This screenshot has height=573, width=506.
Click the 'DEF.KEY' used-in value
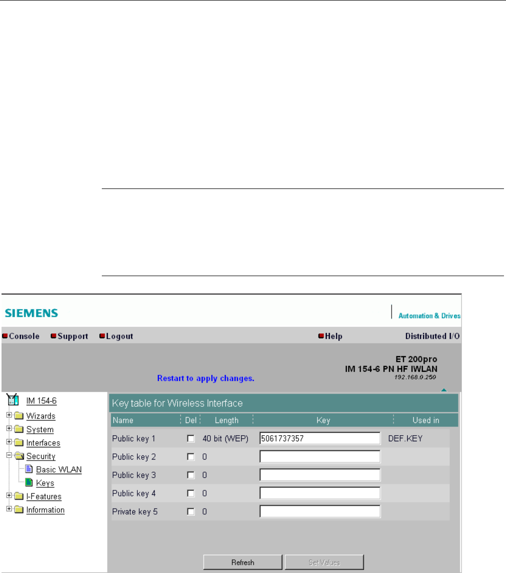(x=405, y=439)
